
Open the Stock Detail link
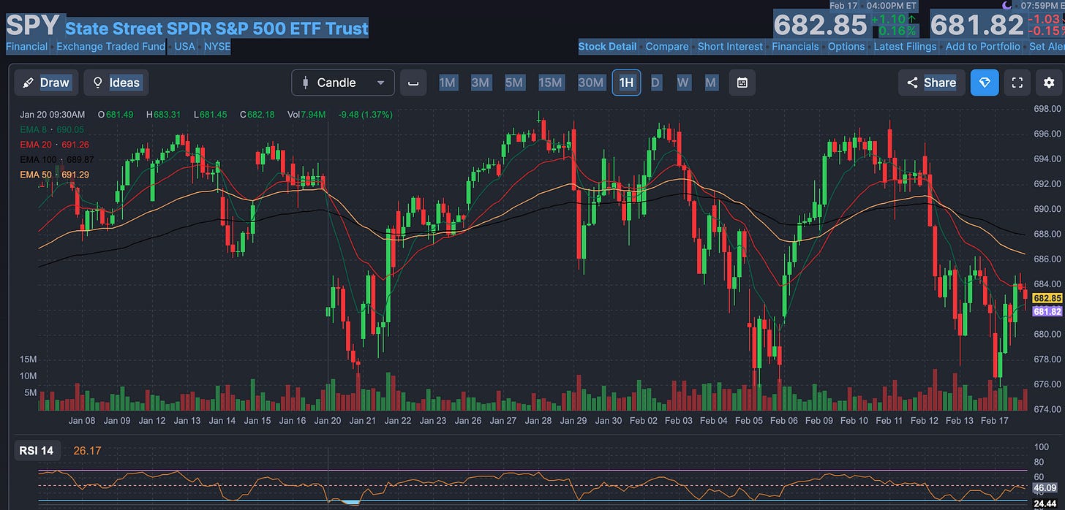tap(607, 46)
